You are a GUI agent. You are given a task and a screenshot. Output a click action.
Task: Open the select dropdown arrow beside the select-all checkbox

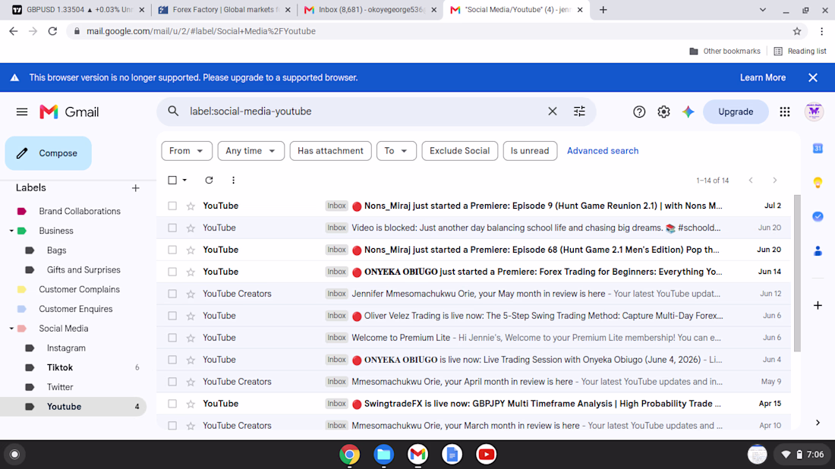point(184,180)
